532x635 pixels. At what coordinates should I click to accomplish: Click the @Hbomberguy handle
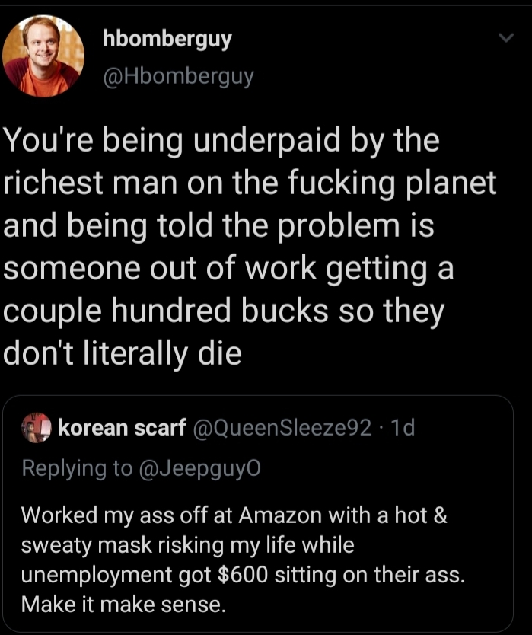coord(178,76)
